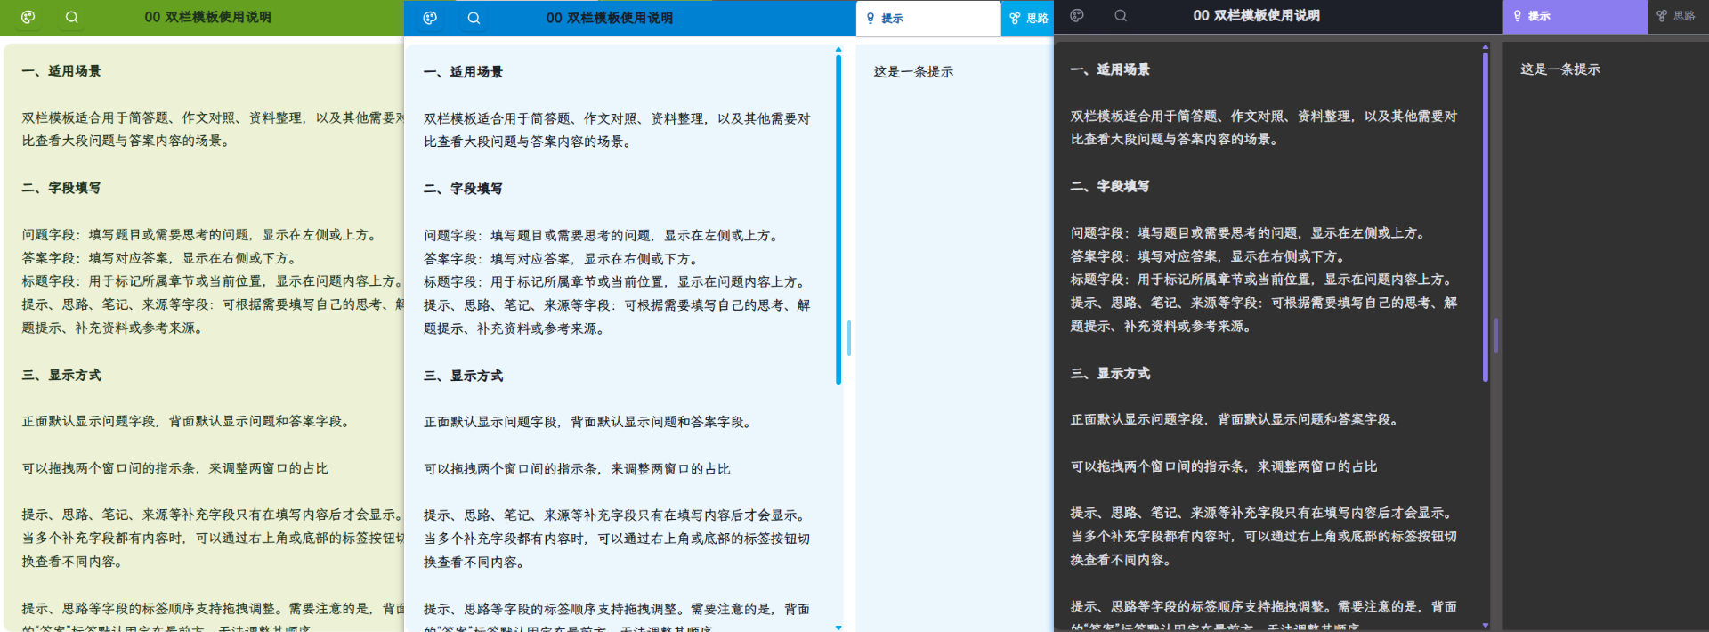Click line 可以拖拽两个窗口间的指示条 in blue panel
This screenshot has width=1709, height=632.
point(577,469)
